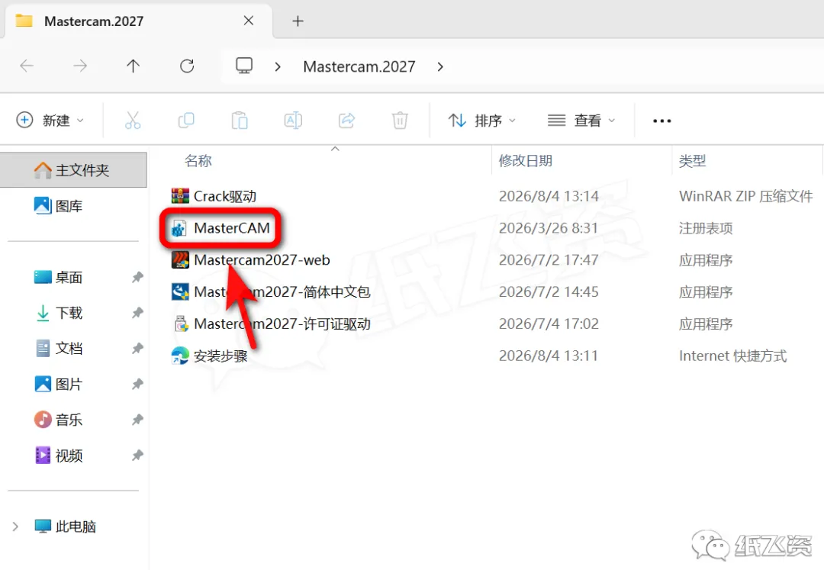Click the This PC monitor icon in address bar
The height and width of the screenshot is (570, 824).
244,66
